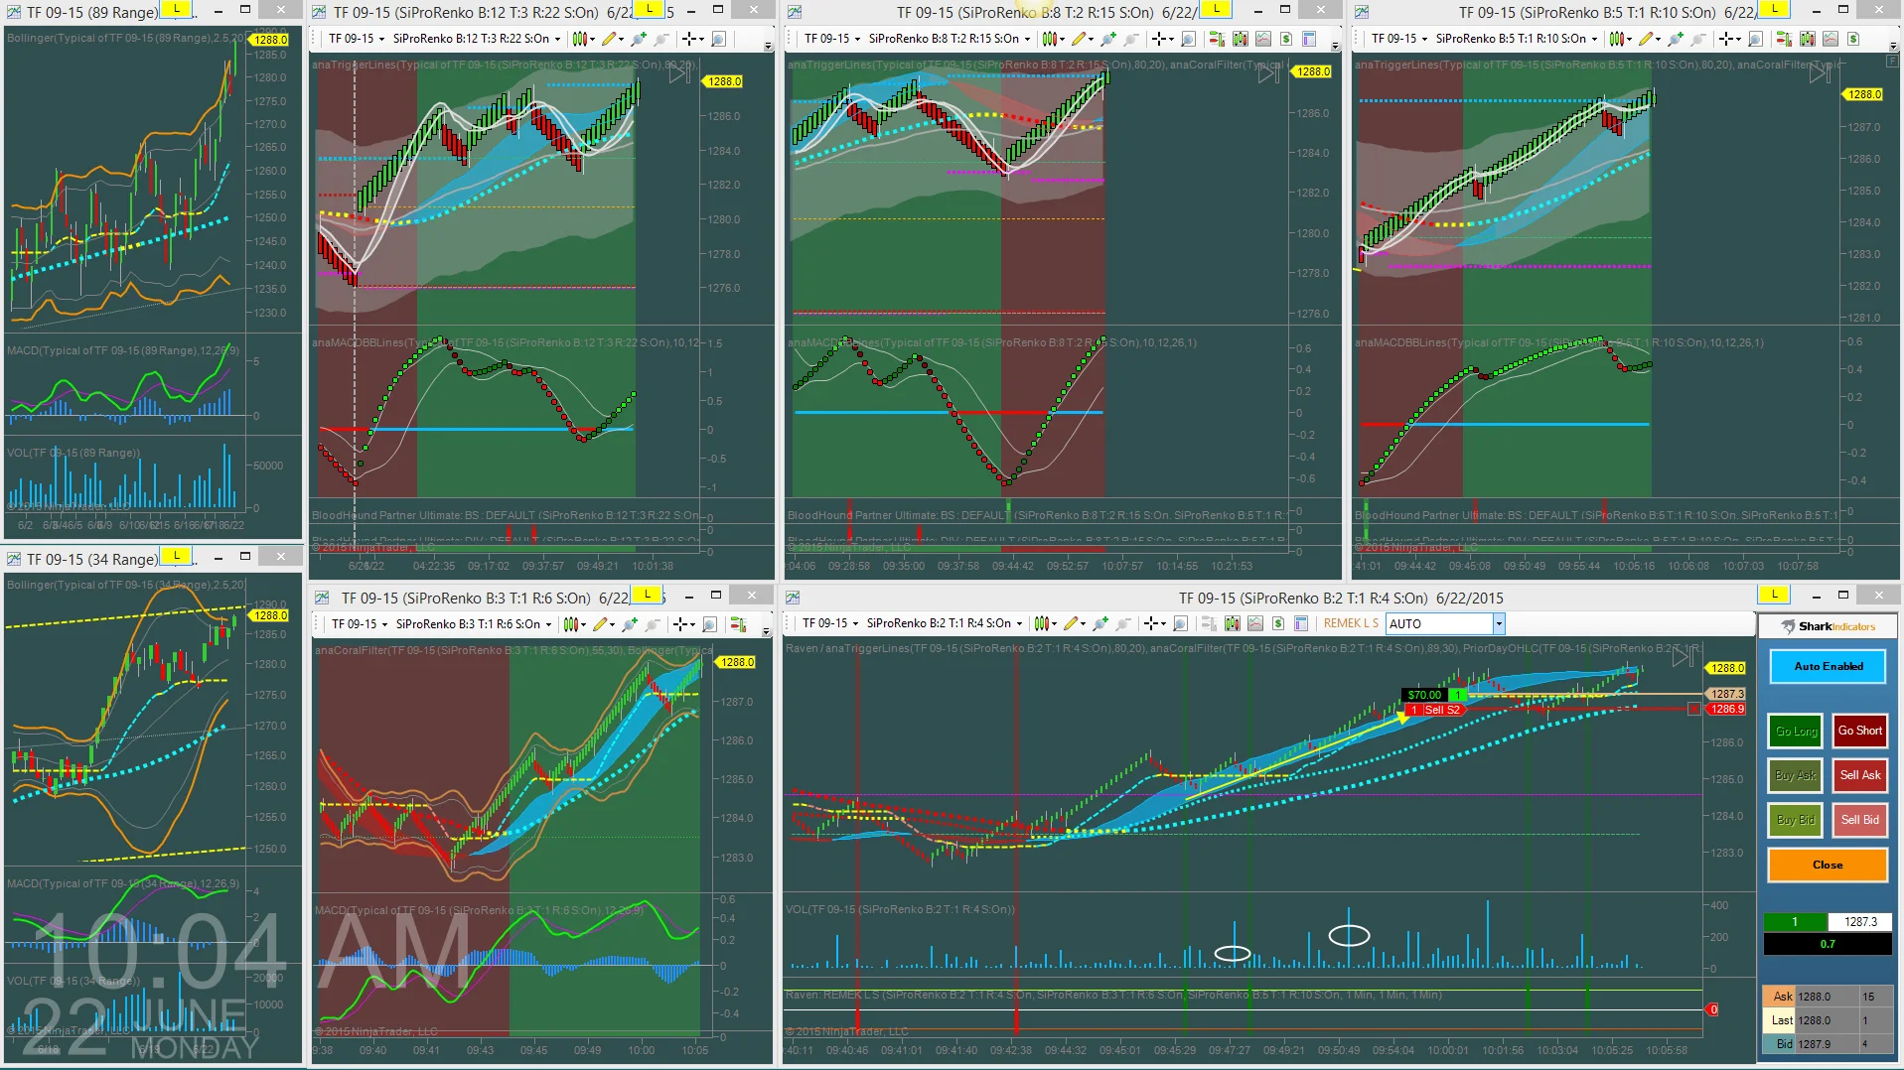Image resolution: width=1904 pixels, height=1070 pixels.
Task: Click scroll-to-latest arrow in B:8 T:2 chart
Action: tap(1269, 73)
